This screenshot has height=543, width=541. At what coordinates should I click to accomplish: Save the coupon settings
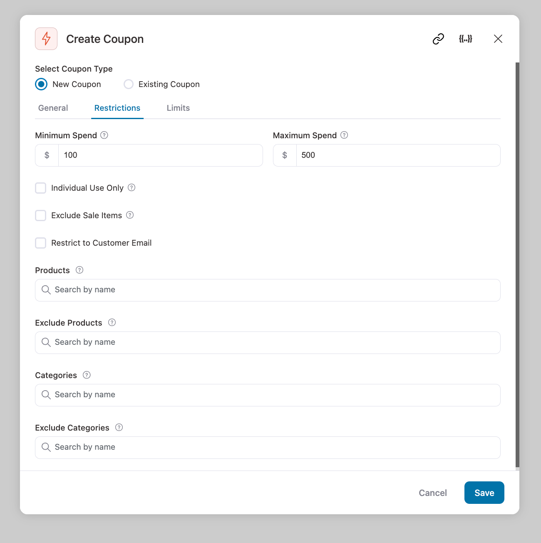484,493
